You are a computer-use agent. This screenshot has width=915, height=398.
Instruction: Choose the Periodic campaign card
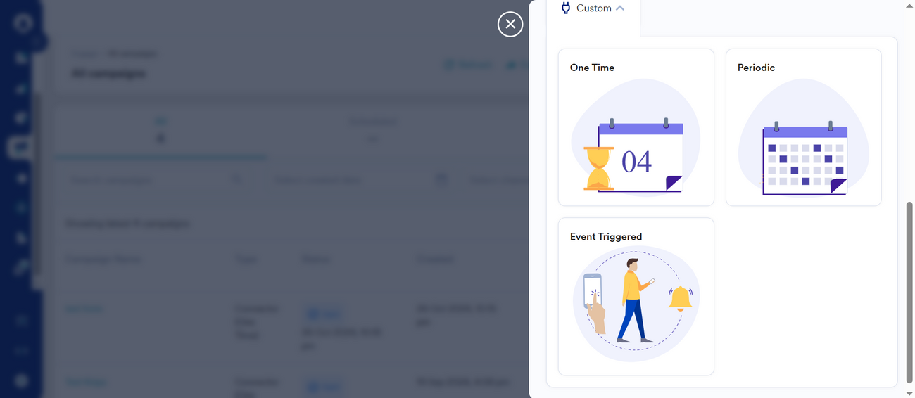click(x=803, y=127)
